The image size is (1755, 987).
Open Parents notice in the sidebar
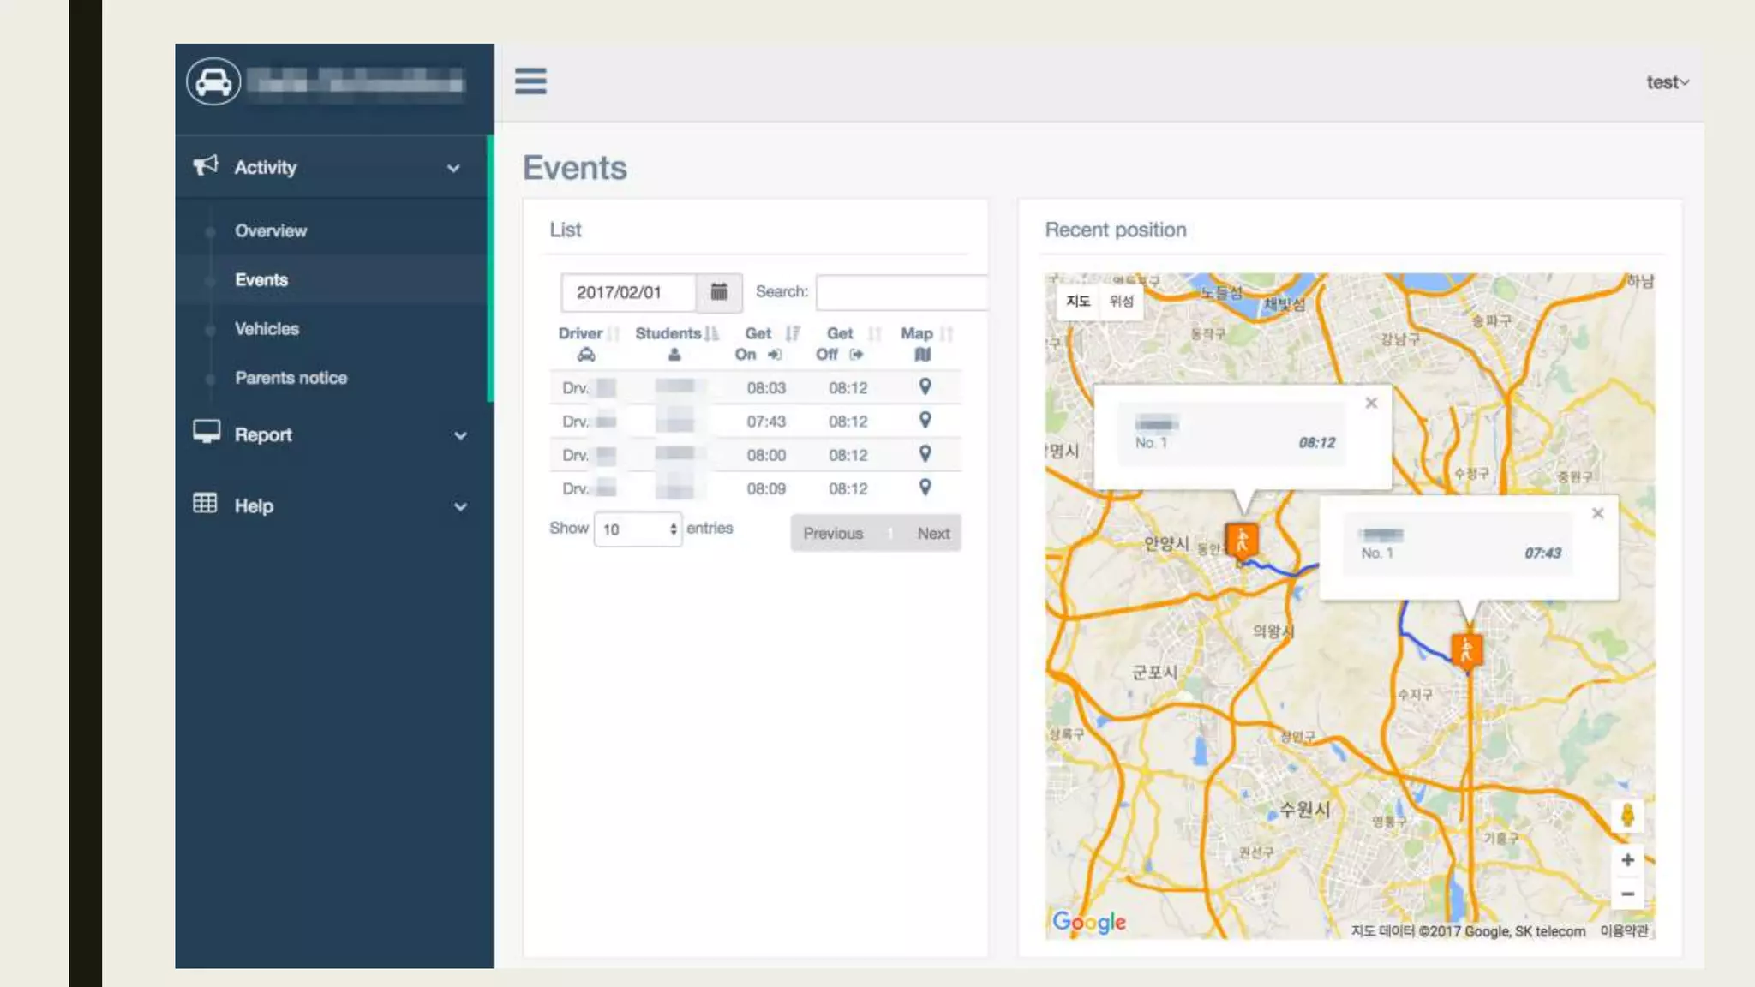tap(291, 378)
